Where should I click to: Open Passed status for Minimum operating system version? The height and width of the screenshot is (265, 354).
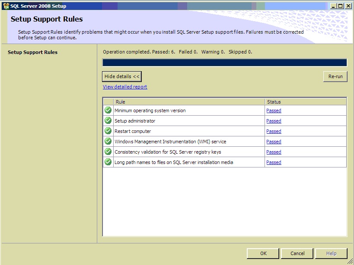(x=274, y=110)
